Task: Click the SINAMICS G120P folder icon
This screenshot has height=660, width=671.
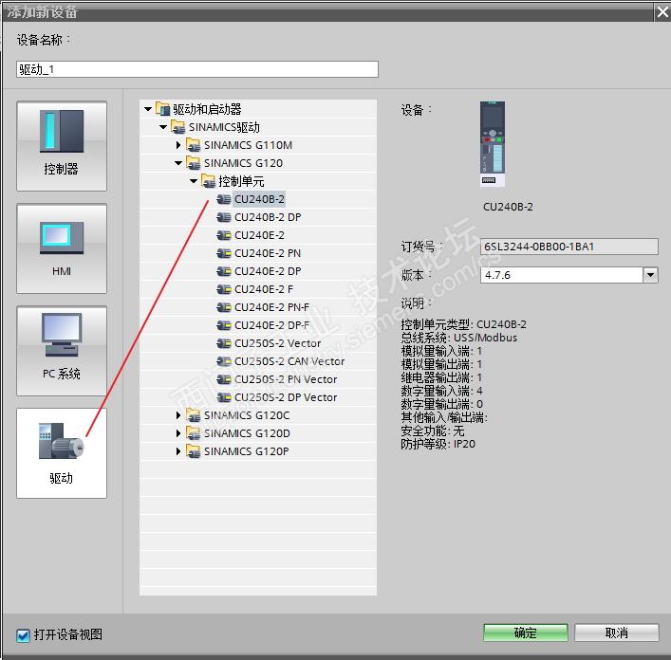Action: [x=194, y=451]
